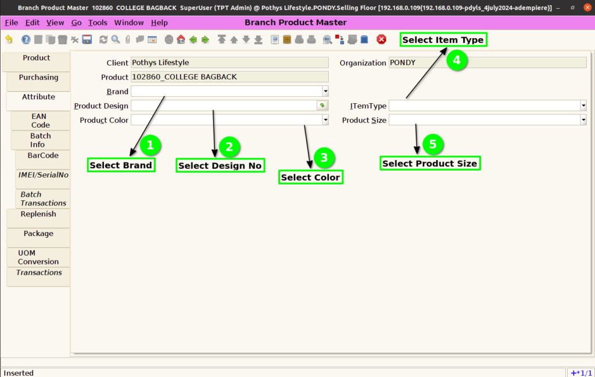Click inside the Product Design field
This screenshot has width=595, height=377.
pyautogui.click(x=224, y=106)
